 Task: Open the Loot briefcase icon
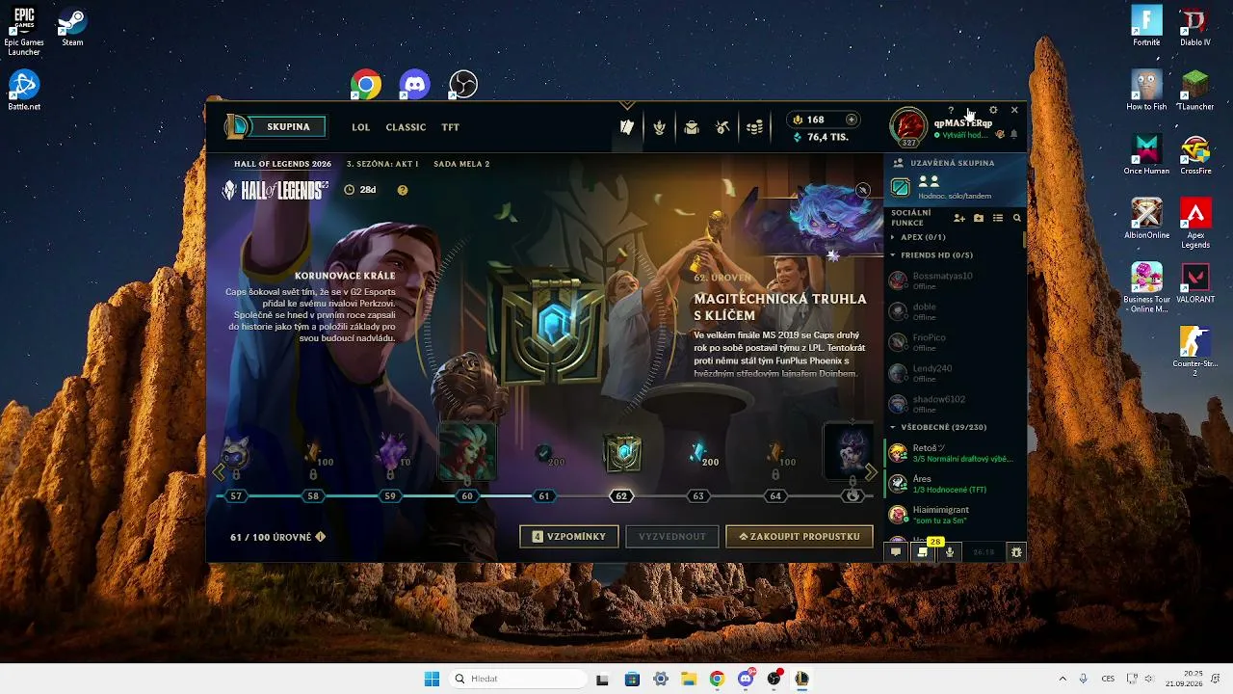[x=691, y=127]
